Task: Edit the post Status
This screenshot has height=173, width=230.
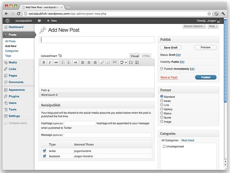Action: click(178, 55)
